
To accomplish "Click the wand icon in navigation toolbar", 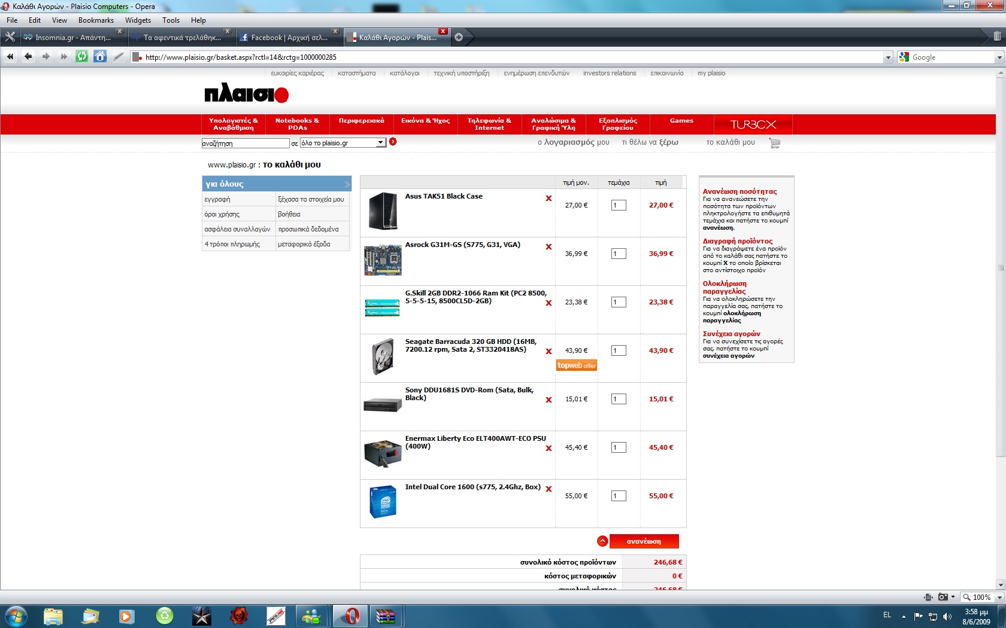I will coord(119,57).
